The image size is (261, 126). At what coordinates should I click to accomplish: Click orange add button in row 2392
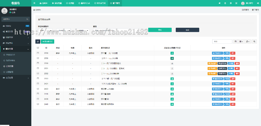[212, 74]
